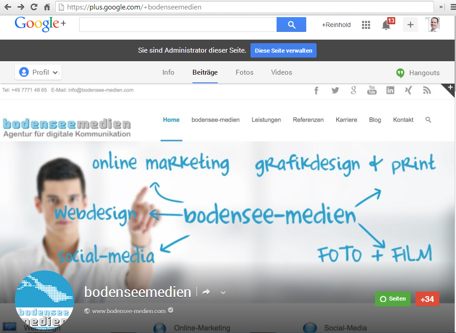The image size is (456, 333).
Task: Click the verified checkmark badge
Action: coord(171,310)
